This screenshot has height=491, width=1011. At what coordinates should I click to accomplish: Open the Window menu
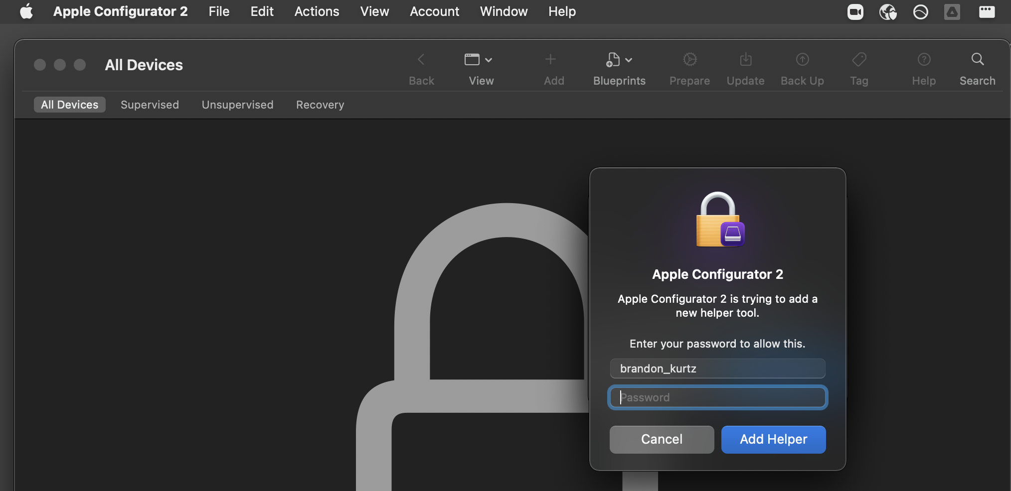pos(504,11)
